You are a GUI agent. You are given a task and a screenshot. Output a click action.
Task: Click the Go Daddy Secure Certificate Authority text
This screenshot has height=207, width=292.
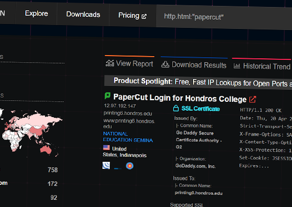199,140
